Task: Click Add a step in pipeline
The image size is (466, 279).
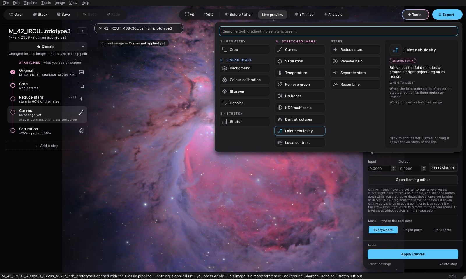Action: point(47,146)
